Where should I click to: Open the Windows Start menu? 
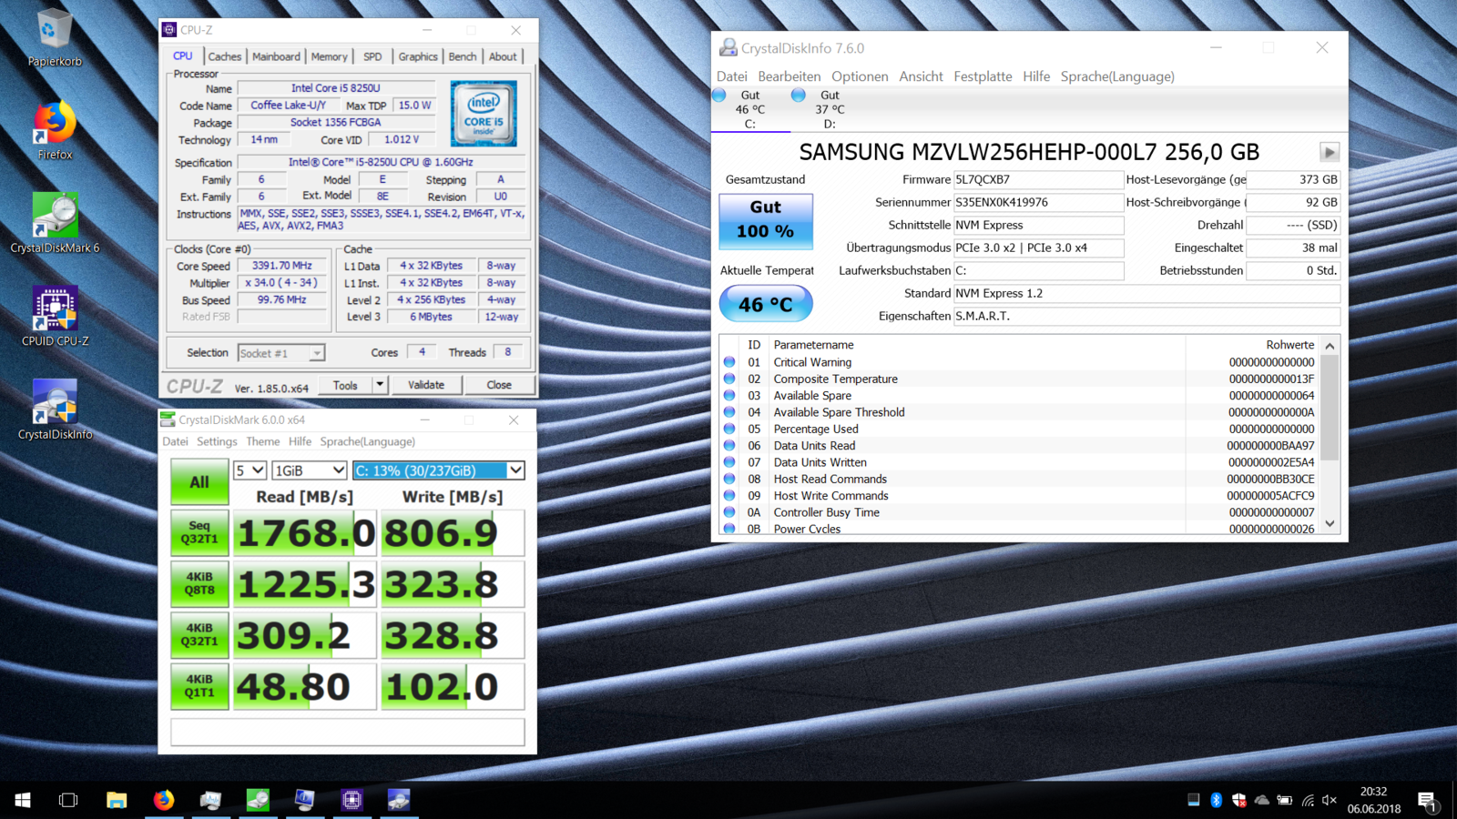[x=23, y=800]
